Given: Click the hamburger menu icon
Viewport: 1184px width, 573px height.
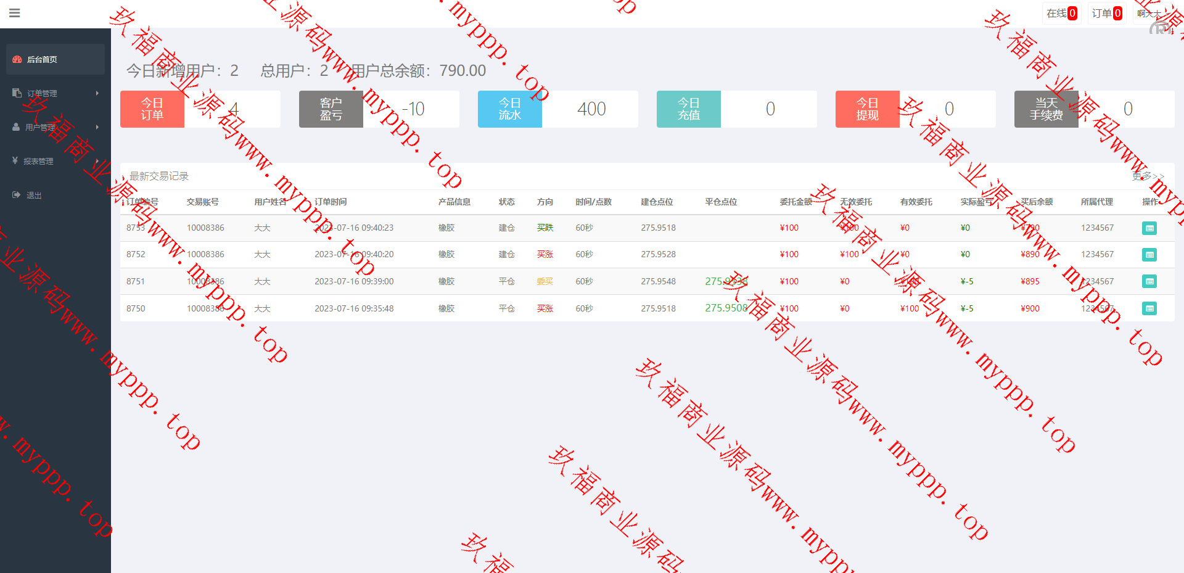Looking at the screenshot, I should click(x=15, y=13).
